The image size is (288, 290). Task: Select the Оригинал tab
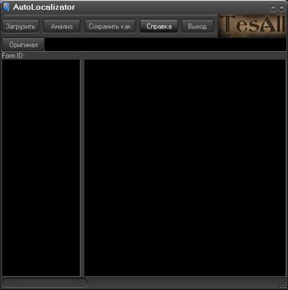click(x=23, y=45)
